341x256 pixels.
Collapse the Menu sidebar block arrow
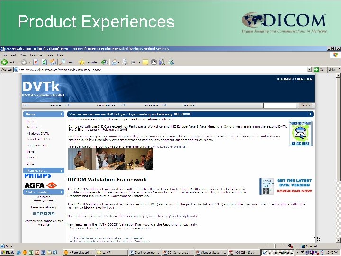(61, 114)
